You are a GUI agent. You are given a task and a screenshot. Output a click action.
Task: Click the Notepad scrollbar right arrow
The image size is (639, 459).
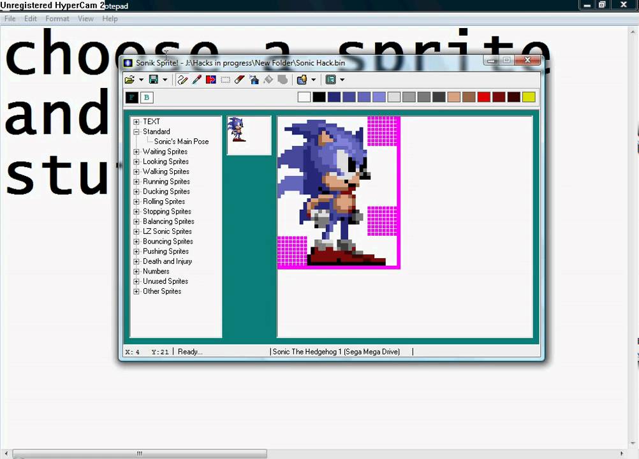point(622,453)
